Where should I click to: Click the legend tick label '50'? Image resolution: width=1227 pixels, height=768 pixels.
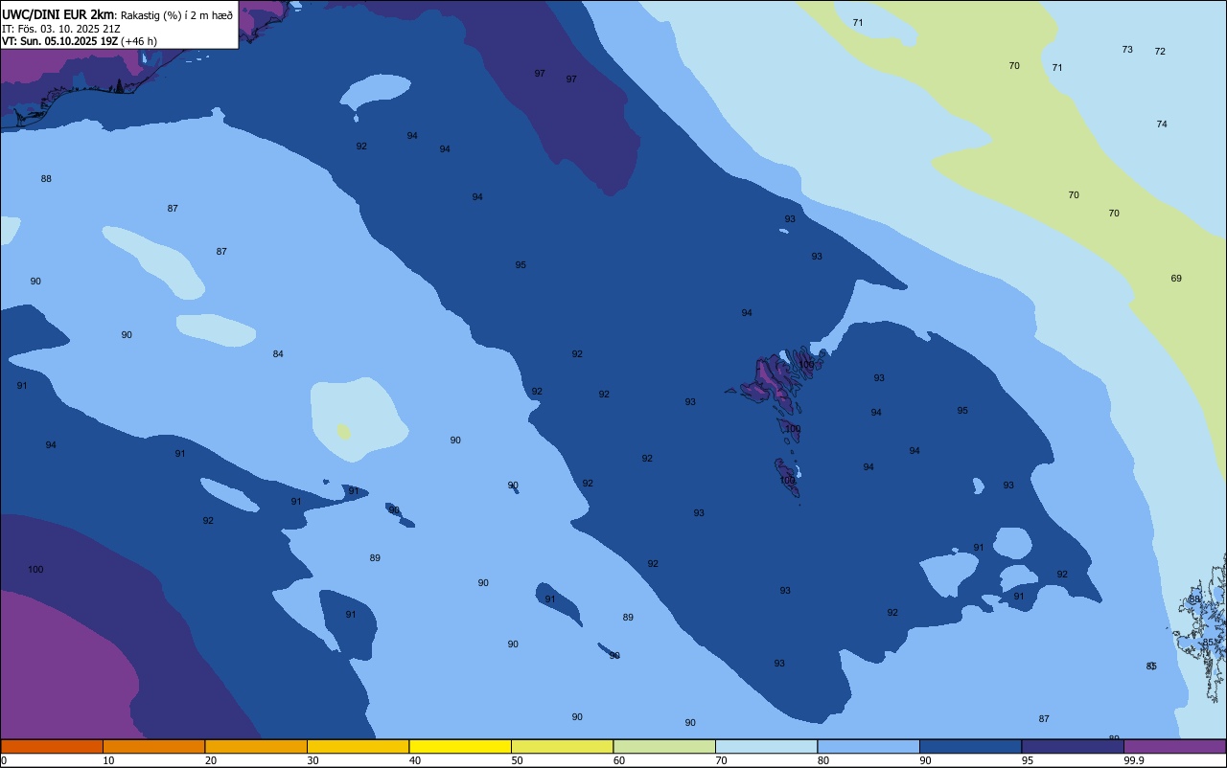(517, 760)
